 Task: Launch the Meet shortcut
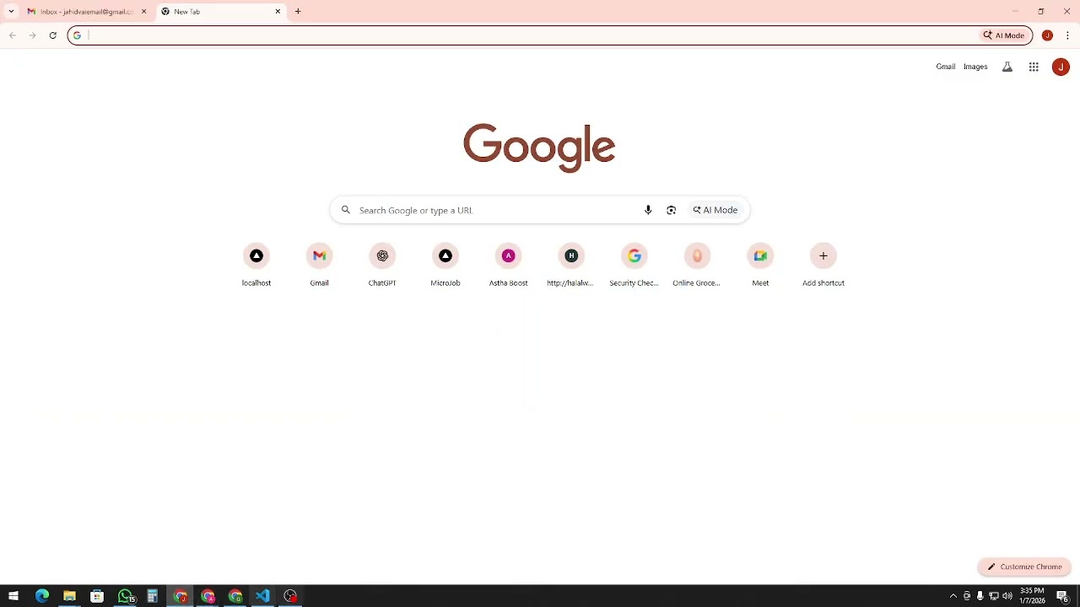coord(760,265)
